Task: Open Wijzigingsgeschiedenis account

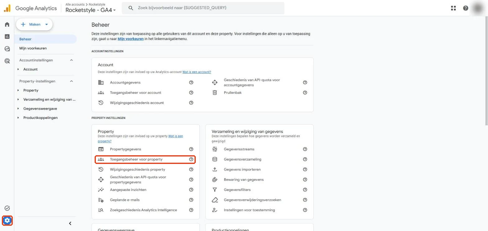Action: (x=137, y=103)
